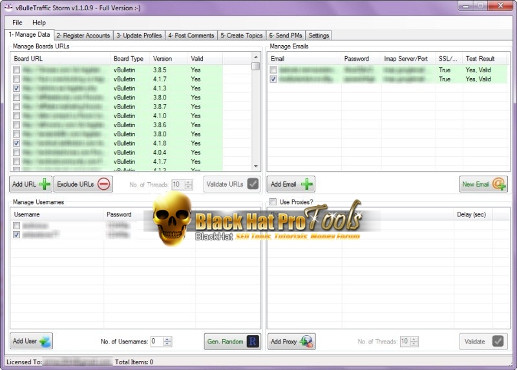Minimize the vBulleTraffic Storm window
Image resolution: width=517 pixels, height=370 pixels.
[466, 6]
